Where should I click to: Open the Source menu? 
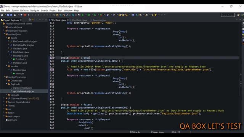click(x=15, y=11)
